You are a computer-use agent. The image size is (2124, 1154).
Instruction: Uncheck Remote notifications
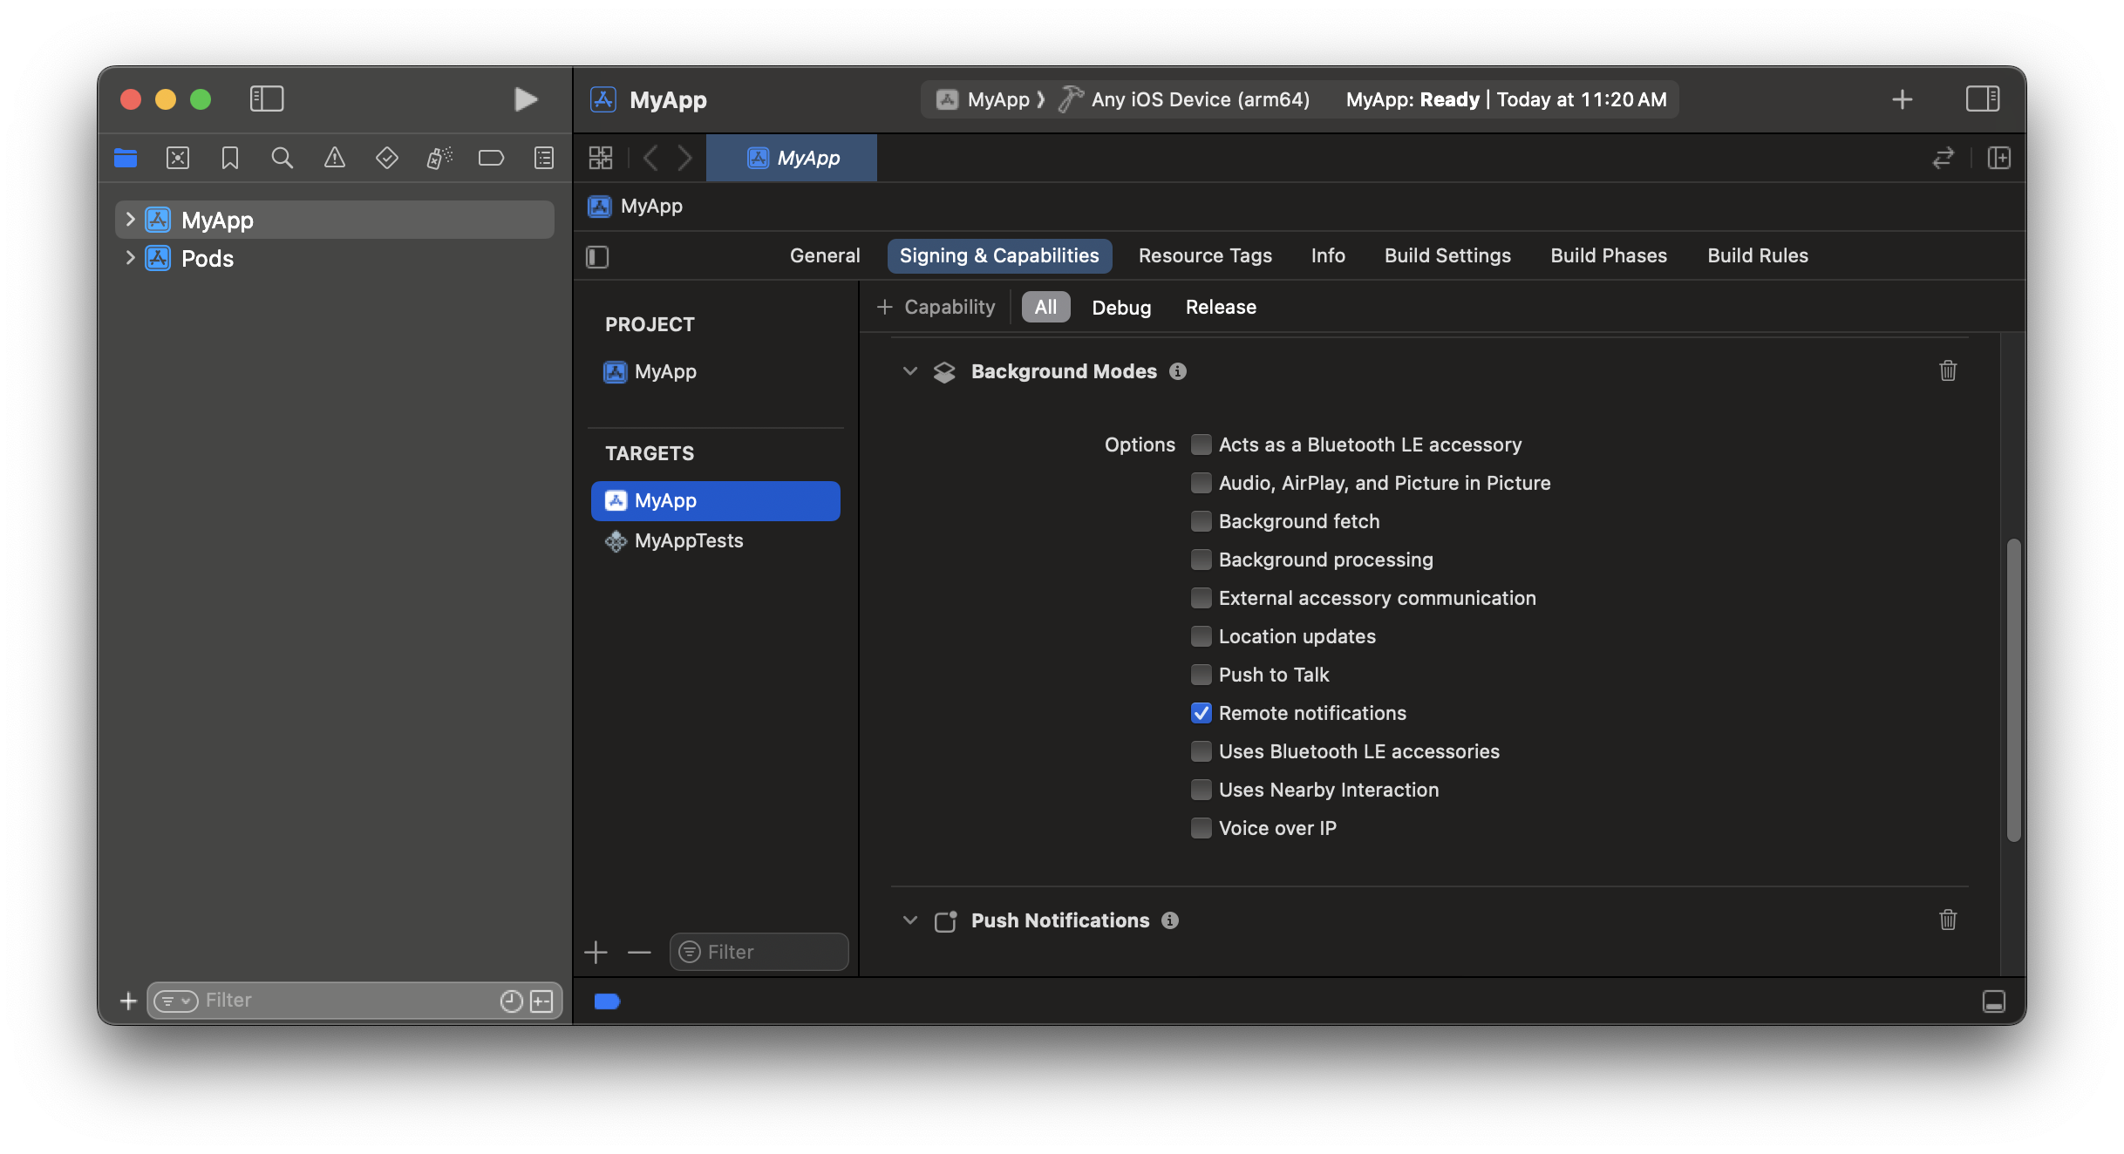1202,713
